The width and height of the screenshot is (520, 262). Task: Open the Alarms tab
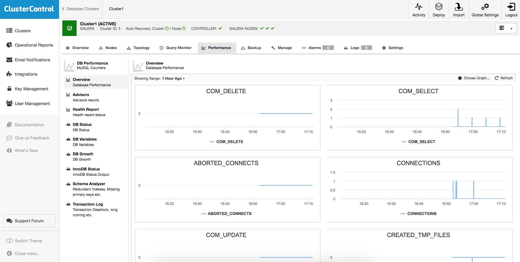318,48
